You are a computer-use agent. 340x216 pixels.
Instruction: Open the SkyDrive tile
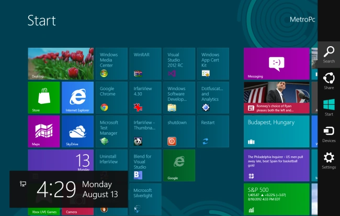77,132
